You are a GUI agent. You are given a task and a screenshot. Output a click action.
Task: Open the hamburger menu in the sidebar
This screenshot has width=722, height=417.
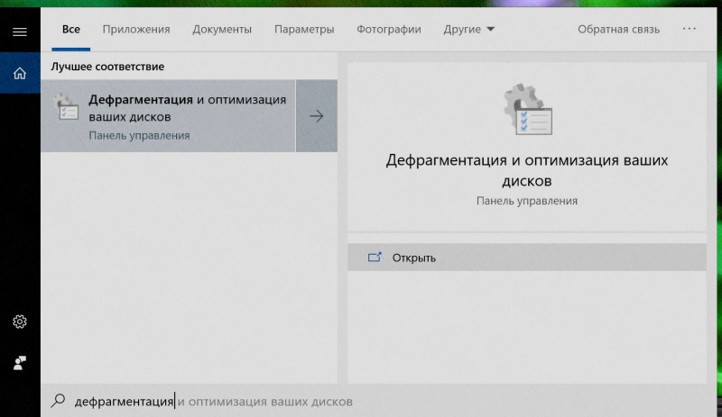coord(19,32)
